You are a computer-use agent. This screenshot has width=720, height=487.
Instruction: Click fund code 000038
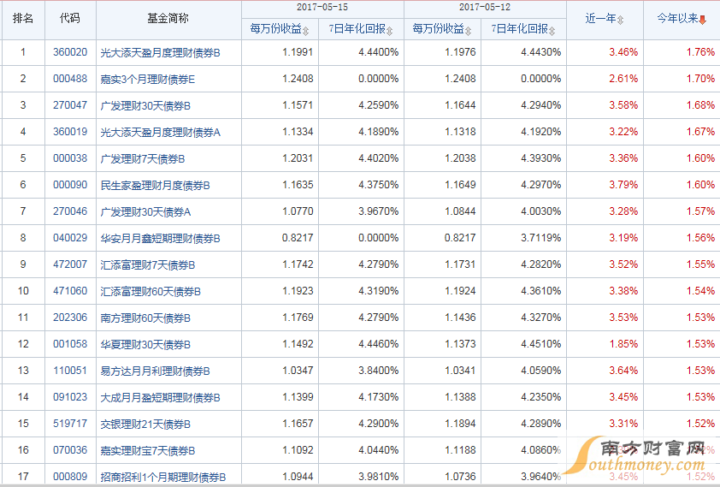point(70,158)
